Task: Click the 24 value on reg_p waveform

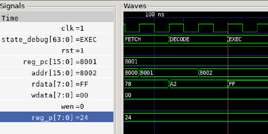Action: coord(128,117)
